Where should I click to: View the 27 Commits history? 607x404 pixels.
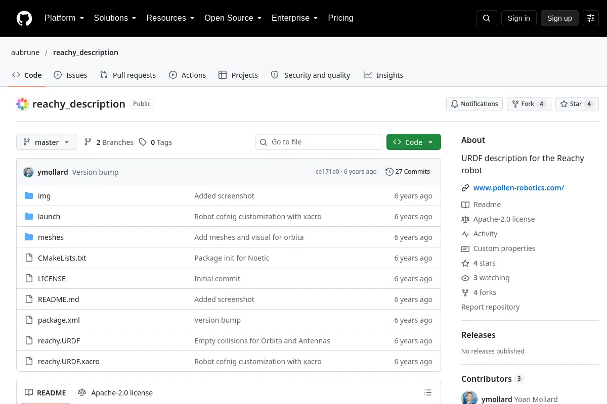(x=408, y=172)
